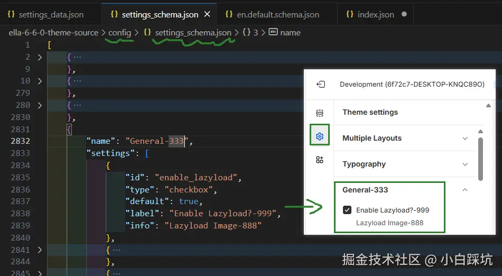
Task: Select the settings_schema.json tab
Action: point(160,15)
